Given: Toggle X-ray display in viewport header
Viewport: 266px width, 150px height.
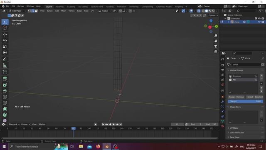Looking at the screenshot, I should 199,11.
